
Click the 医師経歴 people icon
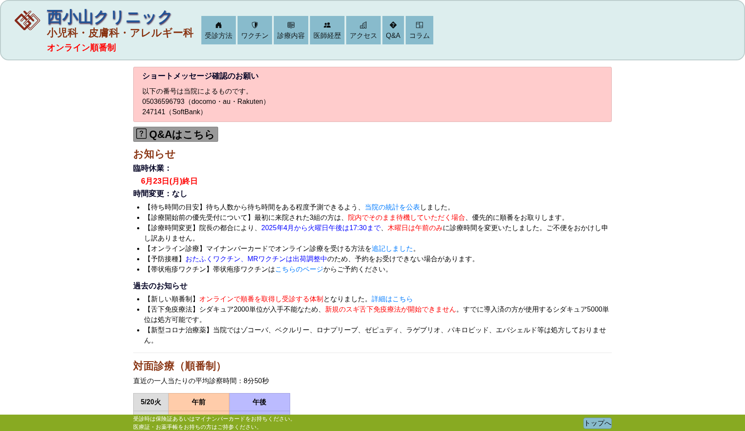point(327,25)
